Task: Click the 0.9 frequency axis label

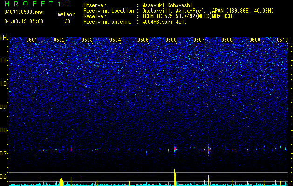Action: (x=4, y=107)
